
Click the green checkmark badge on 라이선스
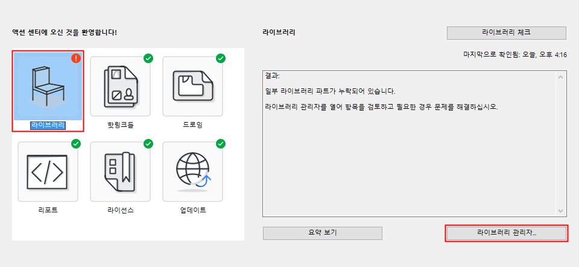[x=148, y=144]
